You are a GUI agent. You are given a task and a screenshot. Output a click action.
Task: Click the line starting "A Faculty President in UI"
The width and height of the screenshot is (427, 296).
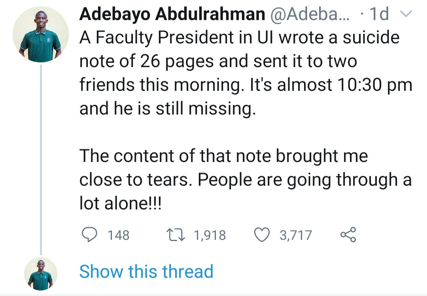pos(239,38)
